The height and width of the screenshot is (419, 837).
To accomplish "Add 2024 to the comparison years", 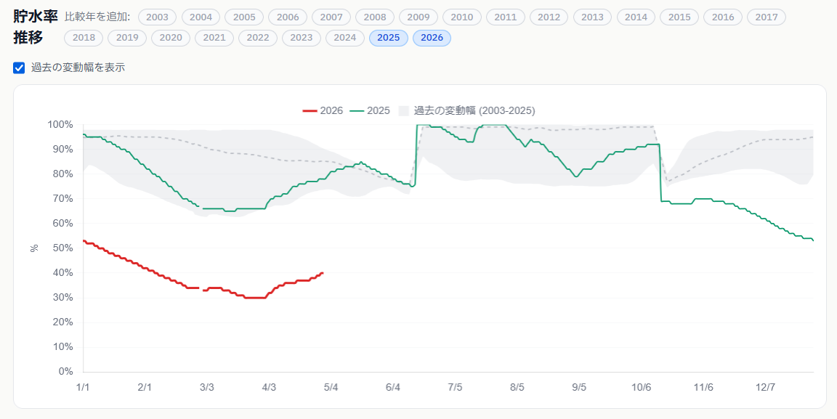I will coord(344,38).
